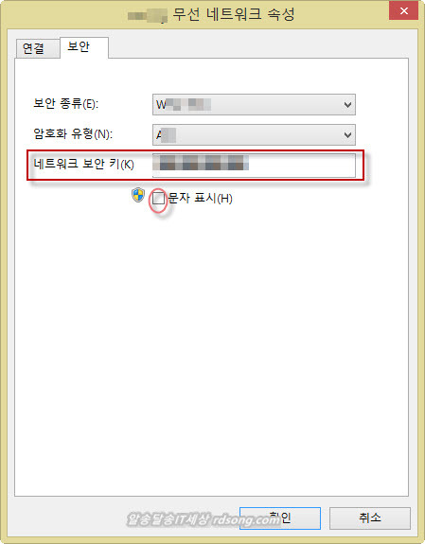Click the empty area of the security panel
This screenshot has height=544, width=425.
211,347
